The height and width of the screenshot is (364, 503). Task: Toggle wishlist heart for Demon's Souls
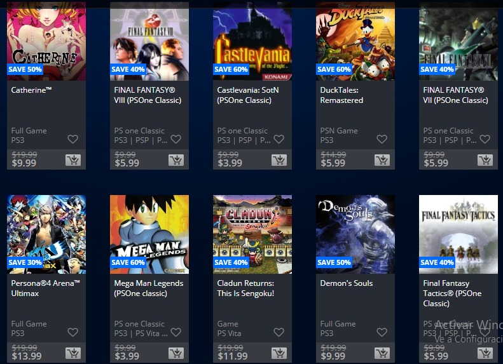point(382,332)
